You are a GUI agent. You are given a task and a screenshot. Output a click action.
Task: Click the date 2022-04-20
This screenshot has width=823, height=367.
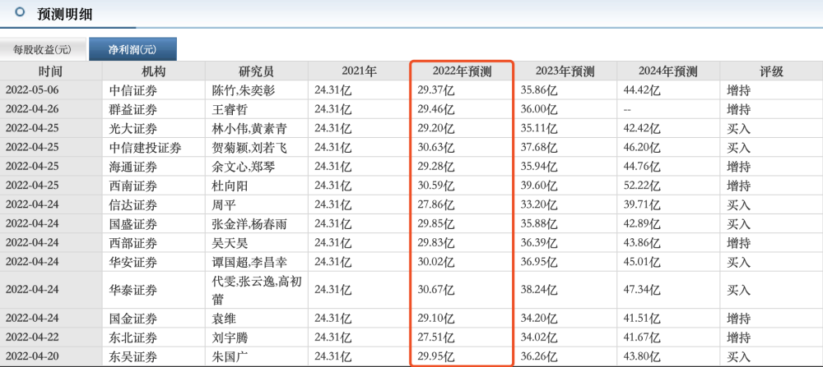[x=32, y=357]
